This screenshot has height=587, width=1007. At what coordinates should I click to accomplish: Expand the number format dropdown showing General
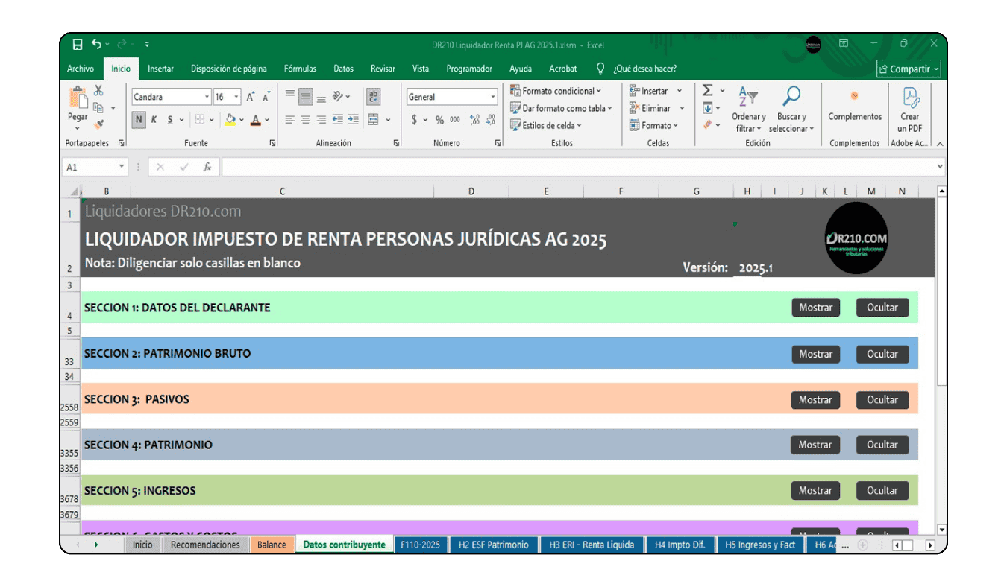point(494,97)
